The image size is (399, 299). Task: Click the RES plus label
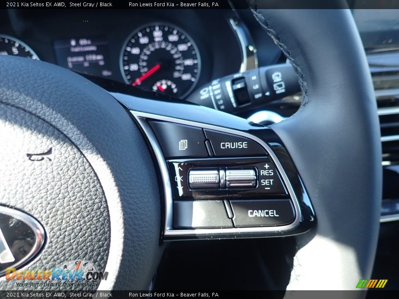267,170
